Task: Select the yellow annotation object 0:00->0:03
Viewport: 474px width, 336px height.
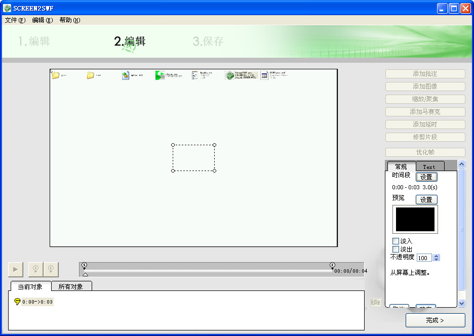Action: point(34,302)
